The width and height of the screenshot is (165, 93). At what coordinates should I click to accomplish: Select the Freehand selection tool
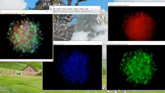(58, 11)
